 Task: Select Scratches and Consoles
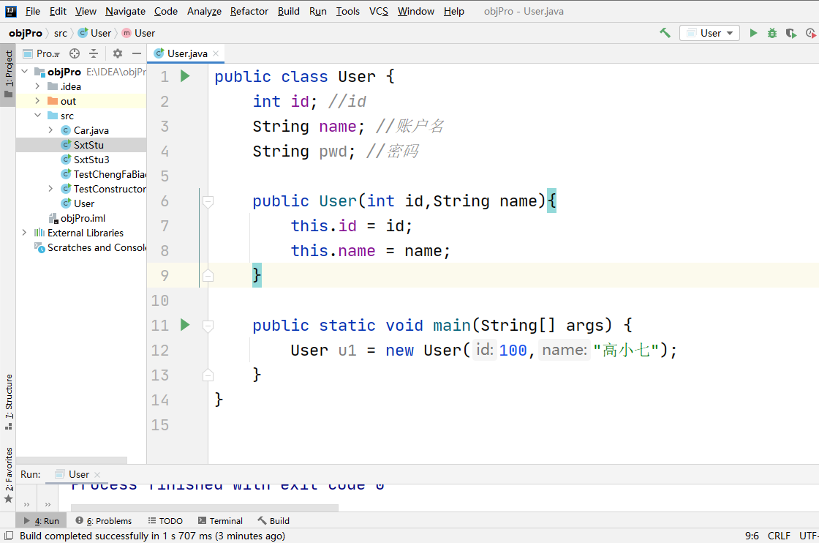pos(81,247)
